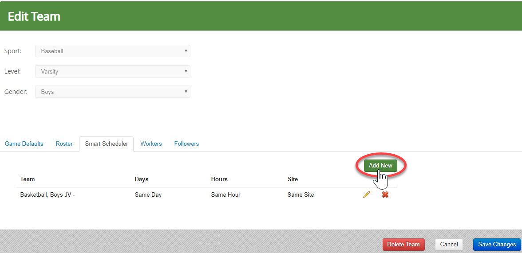Switch to the Roster tab
Viewport: 522px width, 253px height.
pos(64,144)
